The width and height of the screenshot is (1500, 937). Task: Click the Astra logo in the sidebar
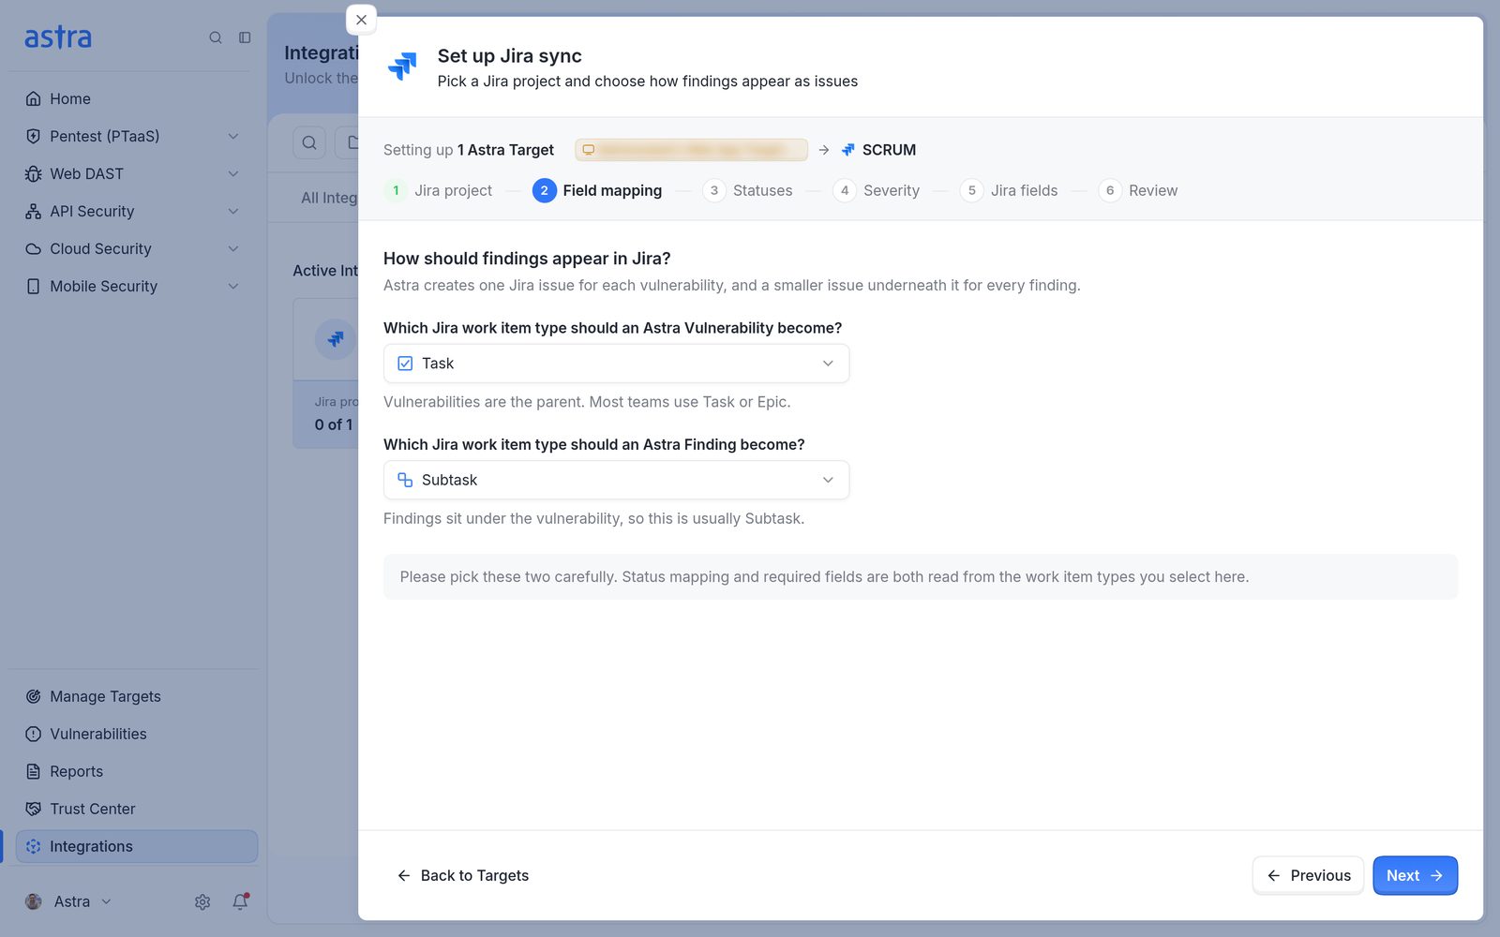pyautogui.click(x=58, y=37)
